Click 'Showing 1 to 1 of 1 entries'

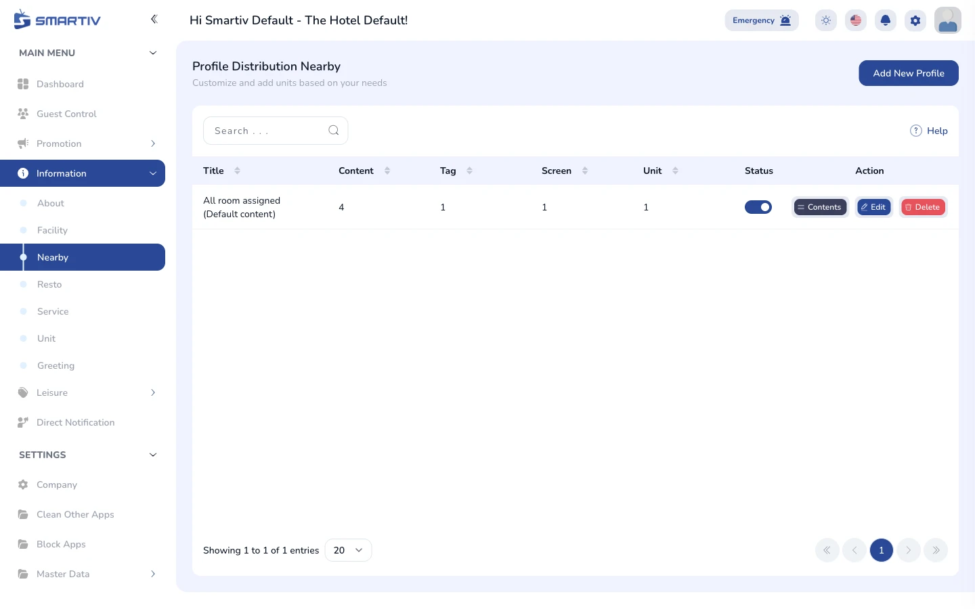coord(261,550)
